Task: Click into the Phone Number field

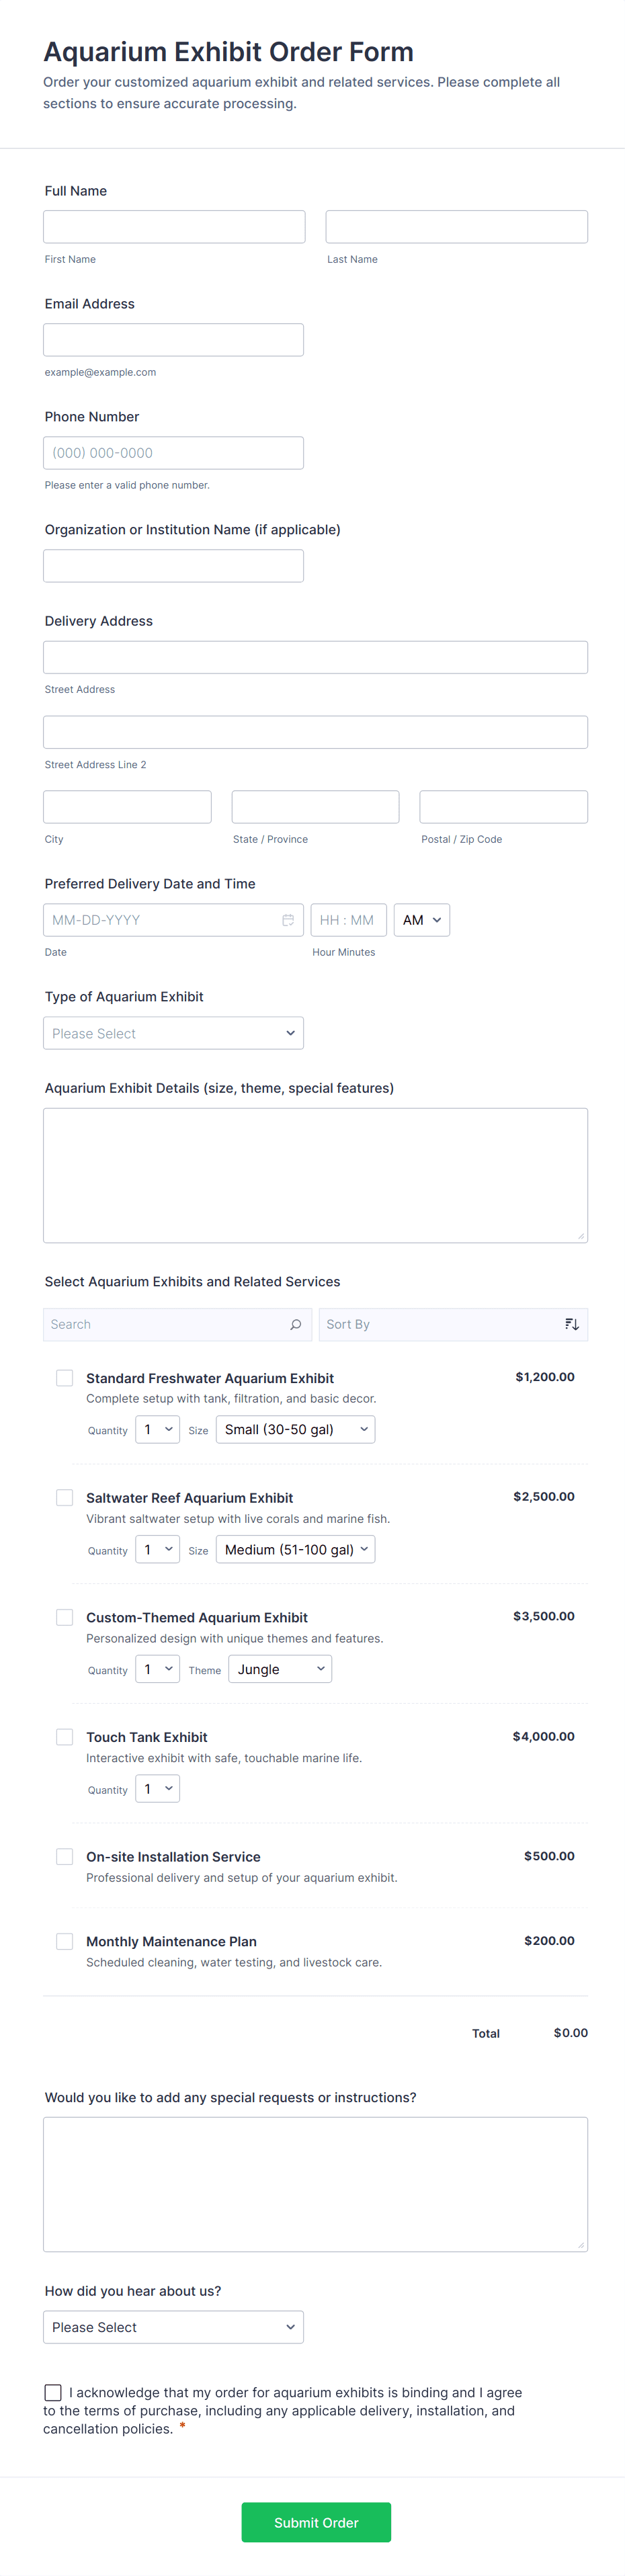Action: (173, 453)
